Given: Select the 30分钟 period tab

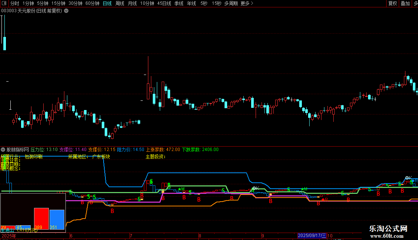Looking at the screenshot, I should pos(75,3).
